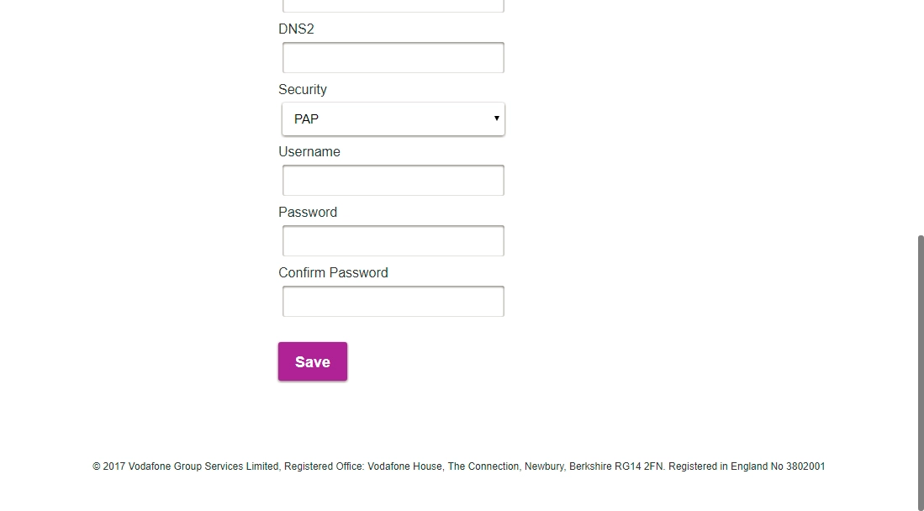
Task: Click the scrollbar track above the thumb
Action: (x=918, y=118)
